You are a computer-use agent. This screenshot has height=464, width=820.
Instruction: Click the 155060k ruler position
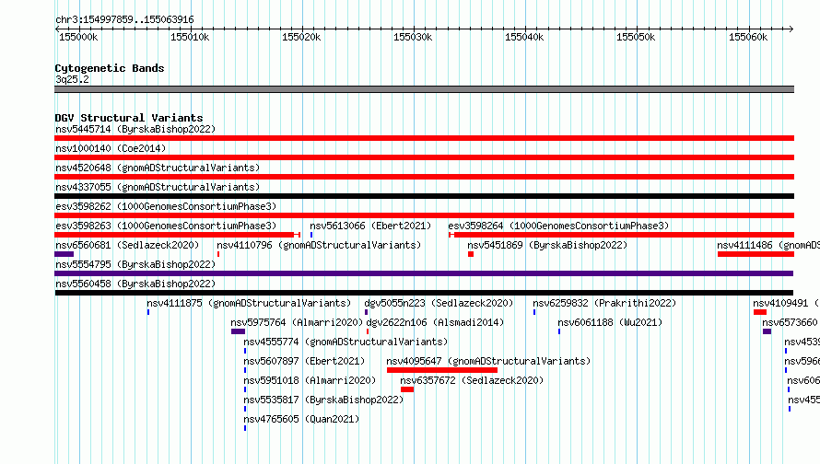click(748, 37)
